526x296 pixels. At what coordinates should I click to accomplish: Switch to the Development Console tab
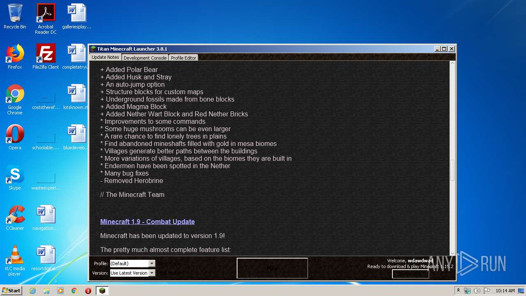[x=145, y=58]
